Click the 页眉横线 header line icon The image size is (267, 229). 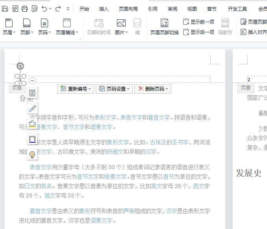pyautogui.click(x=67, y=23)
